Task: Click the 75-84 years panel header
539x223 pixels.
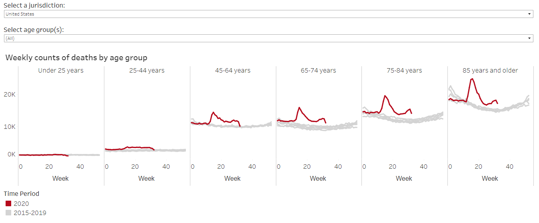Action: click(404, 71)
